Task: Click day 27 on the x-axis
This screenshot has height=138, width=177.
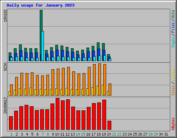Action: pyautogui.click(x=145, y=134)
